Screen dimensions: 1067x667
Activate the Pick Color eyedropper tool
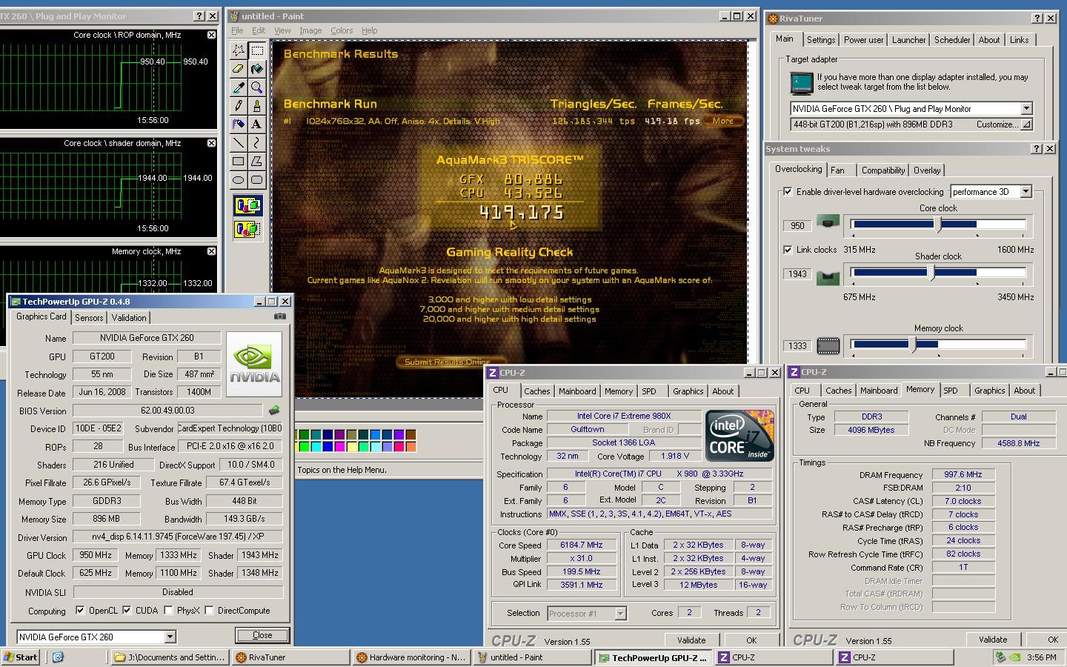(x=238, y=87)
